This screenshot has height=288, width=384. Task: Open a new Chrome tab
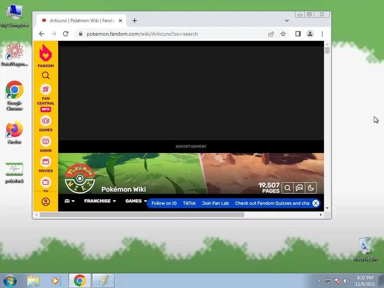click(x=135, y=21)
